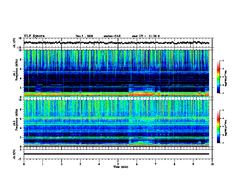Click the "8" kHz tick of ch.1 spectrogram
This screenshot has height=184, width=239.
point(21,60)
